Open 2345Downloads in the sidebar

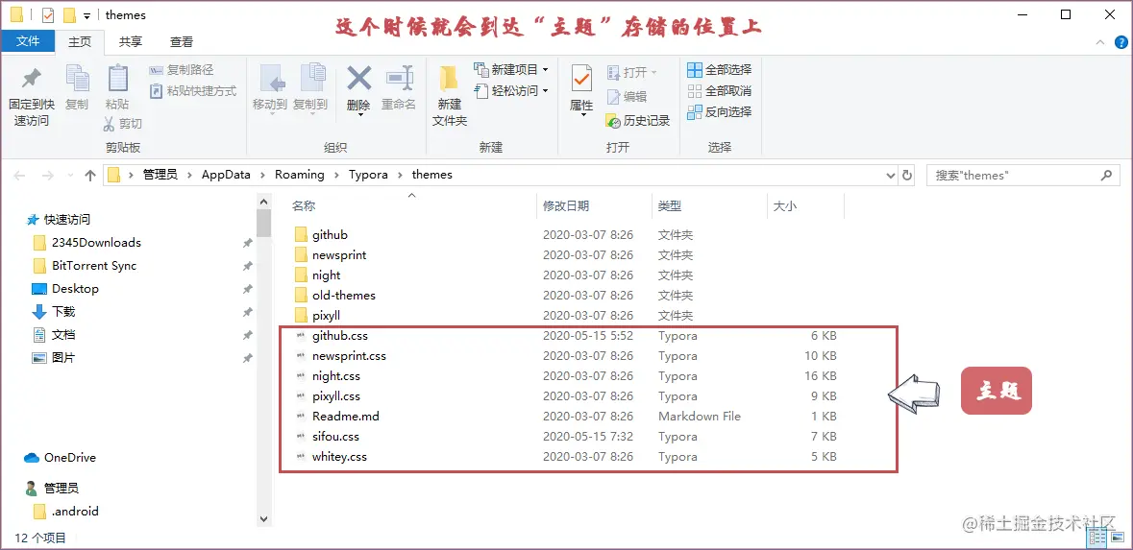(86, 243)
